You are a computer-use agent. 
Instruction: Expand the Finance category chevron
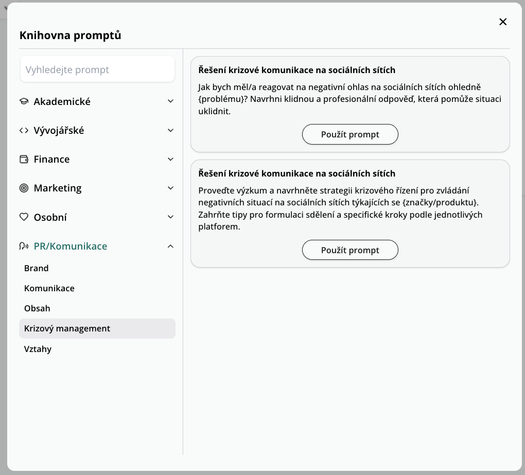click(x=170, y=159)
